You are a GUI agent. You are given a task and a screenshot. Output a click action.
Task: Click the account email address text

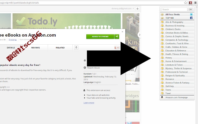click(x=122, y=9)
